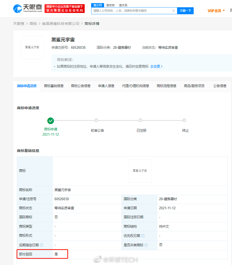Click the 已注册 progress node

click(140, 120)
